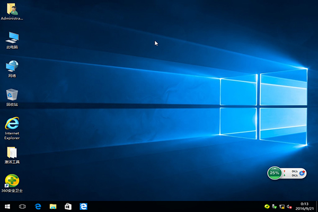Click the blue notification icon on the 360 widget

pos(302,173)
